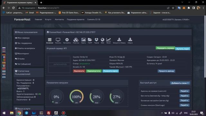This screenshot has width=206, height=116.
Task: Click the 28% RAM load gauge
Action: pyautogui.click(x=97, y=97)
